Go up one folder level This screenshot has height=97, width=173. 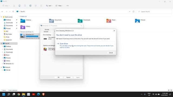[13, 12]
